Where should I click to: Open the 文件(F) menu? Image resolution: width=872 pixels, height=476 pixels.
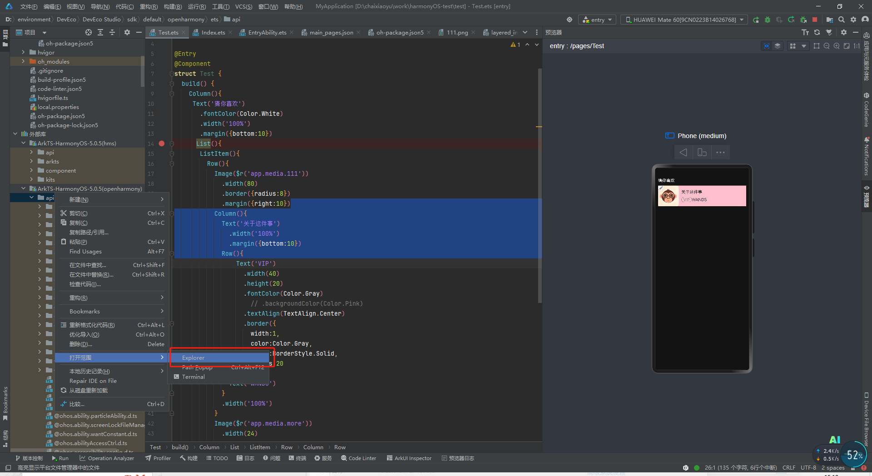point(29,6)
